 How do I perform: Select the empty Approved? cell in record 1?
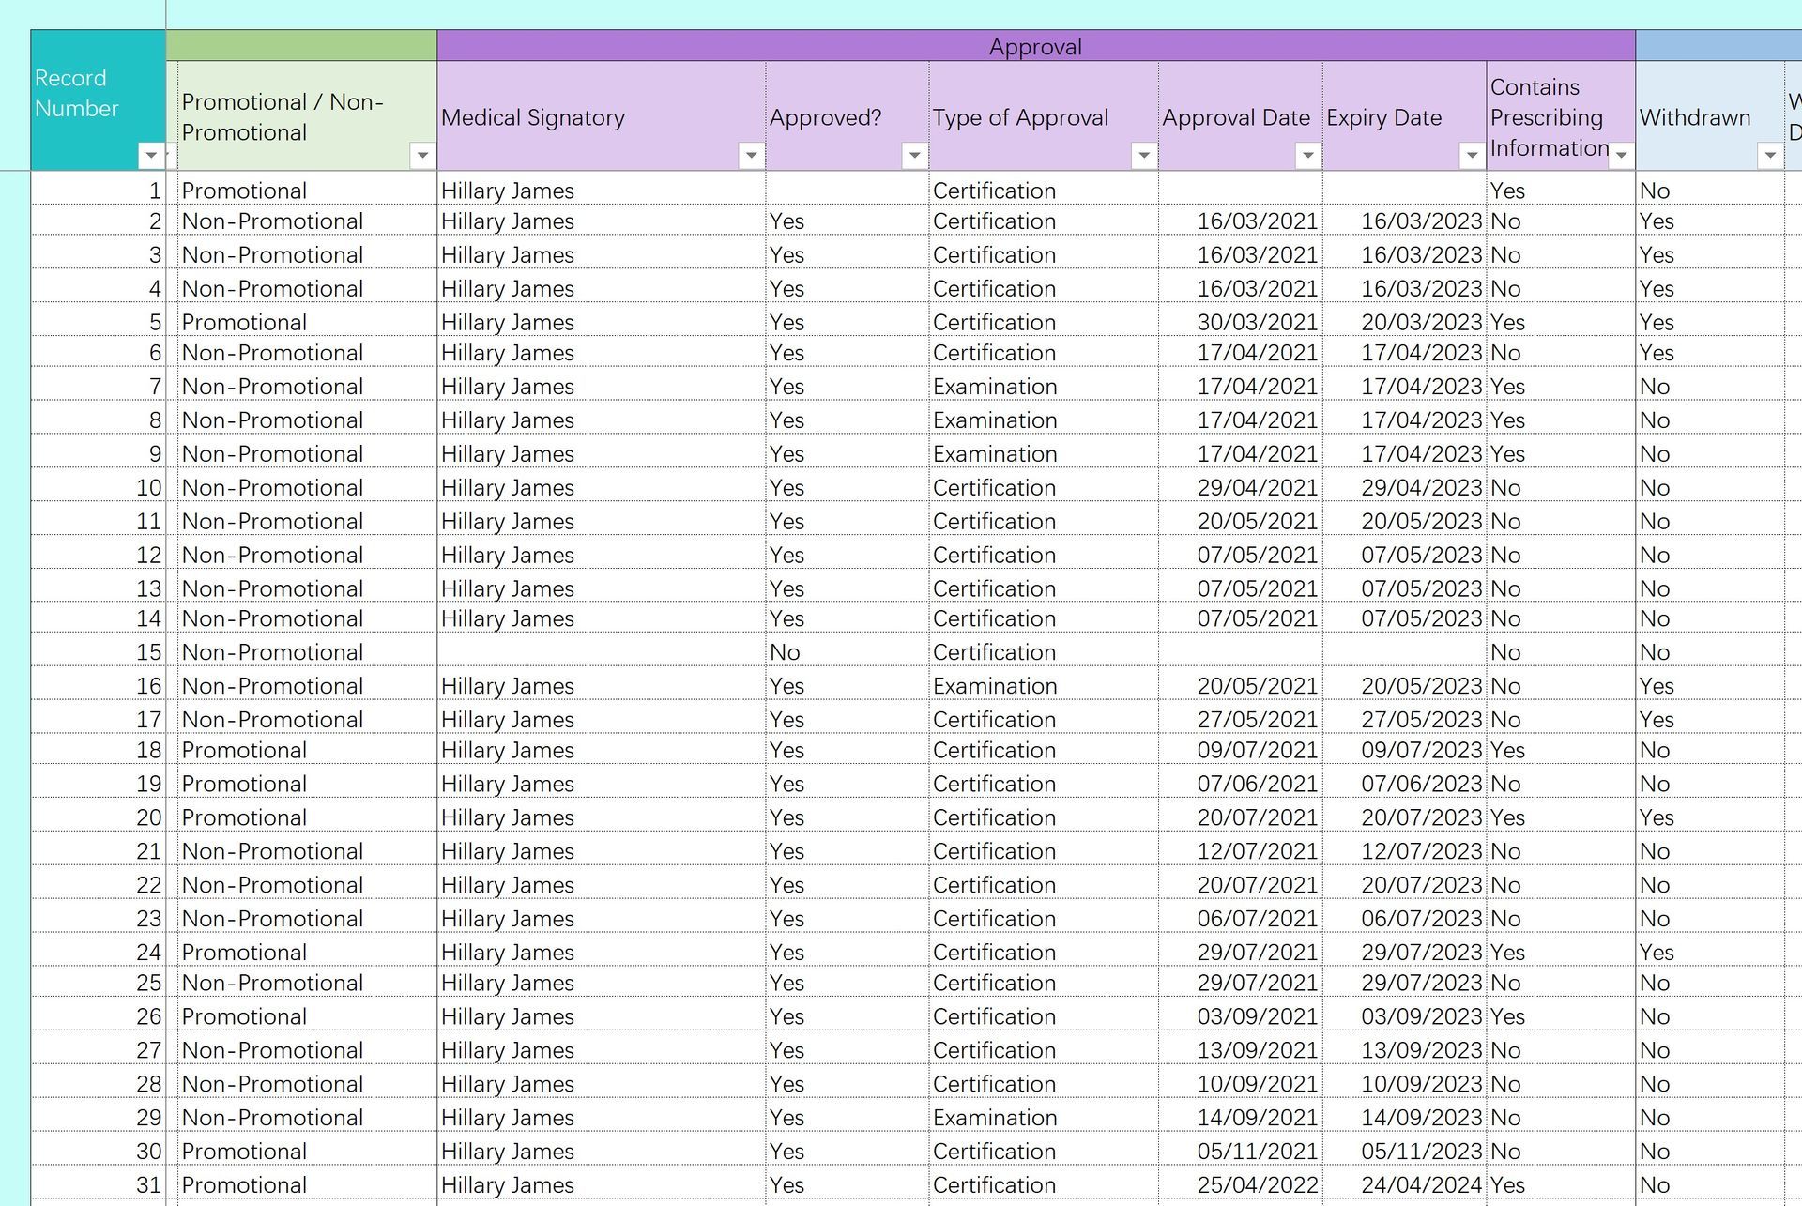pyautogui.click(x=848, y=190)
